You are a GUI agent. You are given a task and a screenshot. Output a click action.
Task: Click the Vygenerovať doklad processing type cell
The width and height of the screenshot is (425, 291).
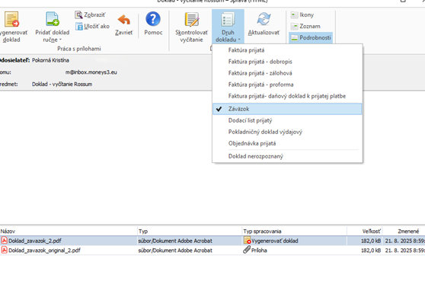tap(294, 241)
